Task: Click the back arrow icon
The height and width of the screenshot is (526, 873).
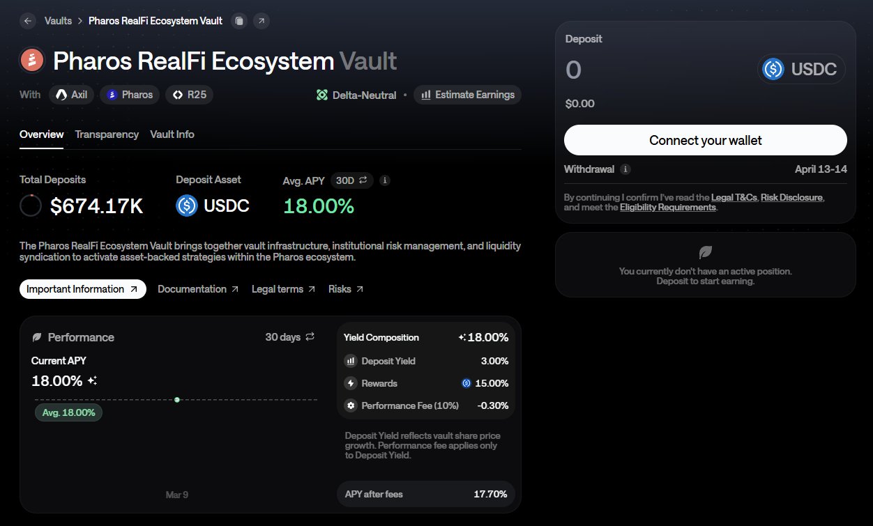Action: click(28, 21)
